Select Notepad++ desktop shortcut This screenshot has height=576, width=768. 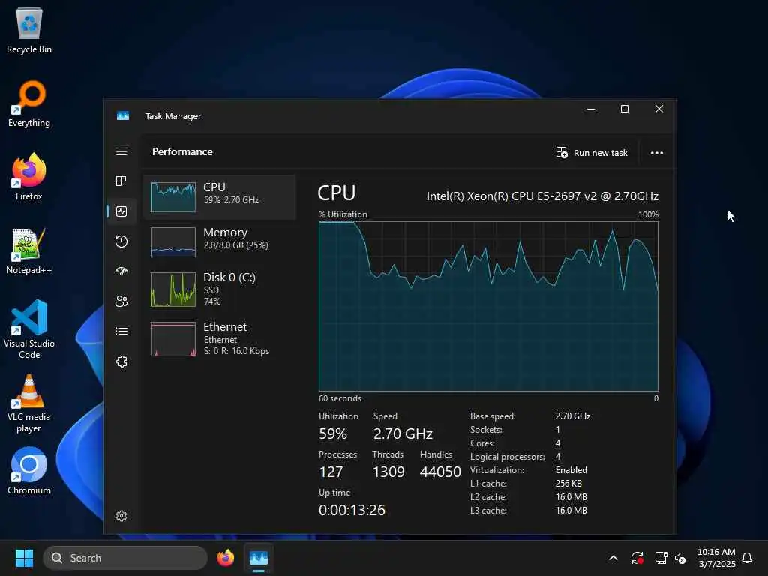click(29, 250)
